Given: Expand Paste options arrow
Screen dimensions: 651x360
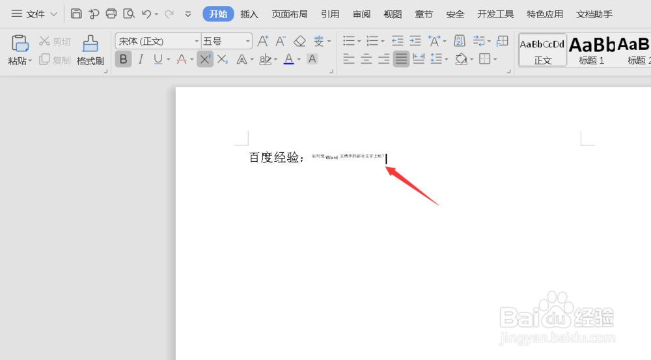Looking at the screenshot, I should (31, 61).
